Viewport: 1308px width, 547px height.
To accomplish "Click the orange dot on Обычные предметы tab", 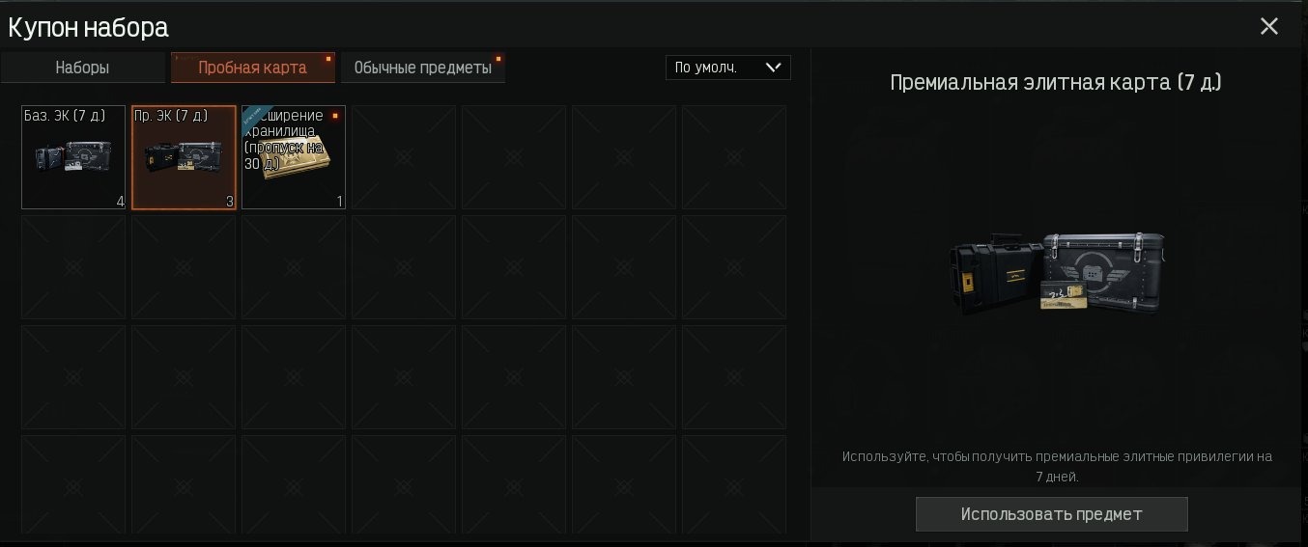I will point(498,59).
